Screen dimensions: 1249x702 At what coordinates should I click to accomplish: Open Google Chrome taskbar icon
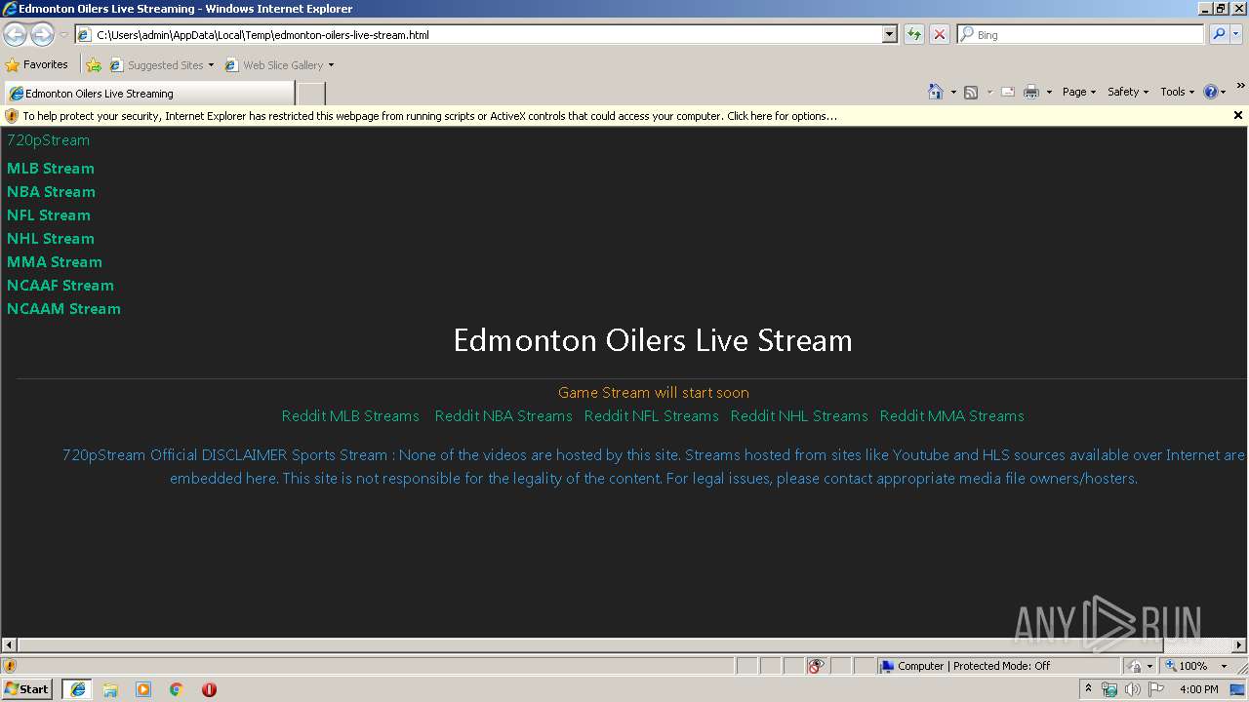pyautogui.click(x=177, y=689)
